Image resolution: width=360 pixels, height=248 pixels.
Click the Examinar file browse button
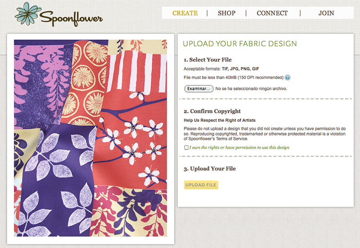coord(199,89)
